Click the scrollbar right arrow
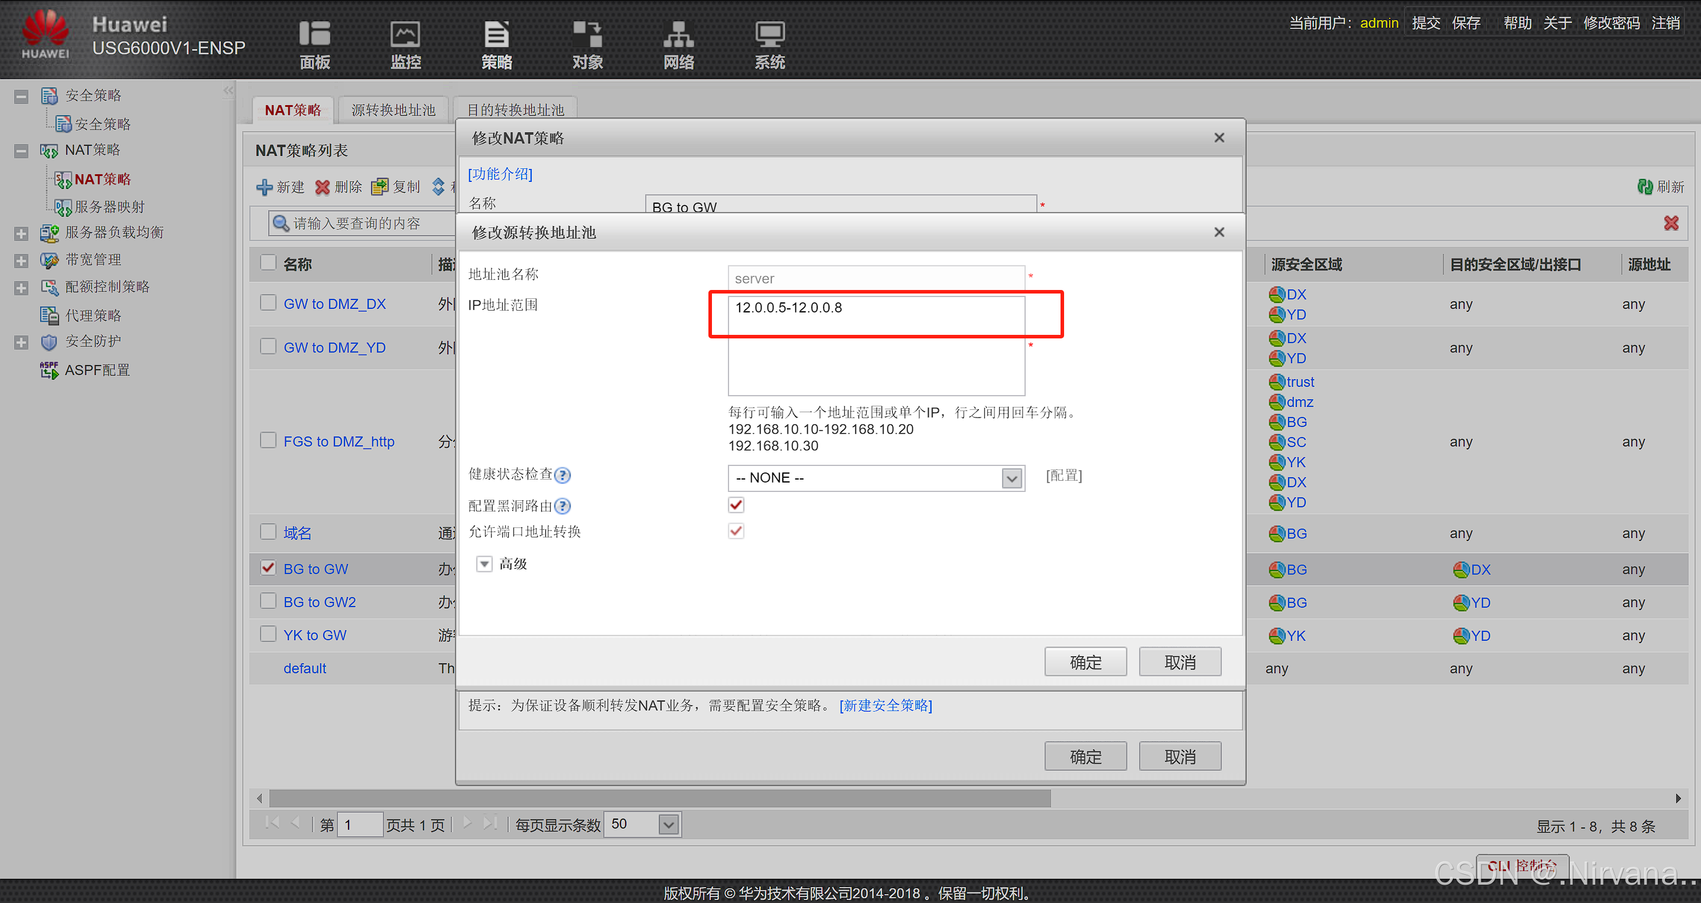 (x=1678, y=798)
